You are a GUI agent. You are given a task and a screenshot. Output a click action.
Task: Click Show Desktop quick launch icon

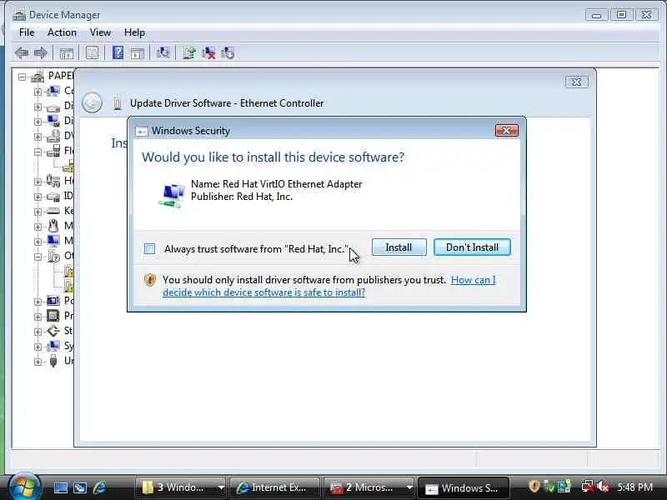click(60, 487)
